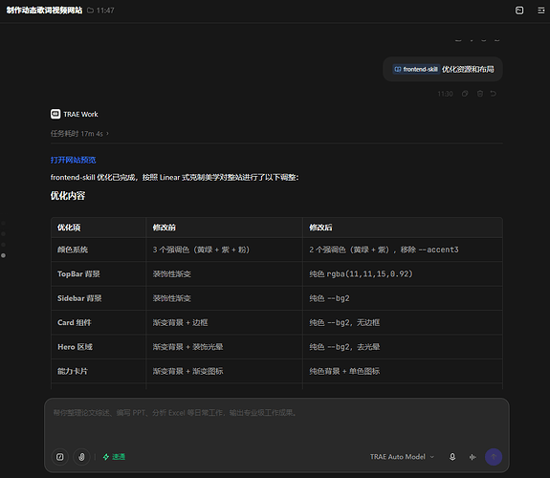550x478 pixels.
Task: Click the slash command icon in input bar
Action: pyautogui.click(x=60, y=457)
